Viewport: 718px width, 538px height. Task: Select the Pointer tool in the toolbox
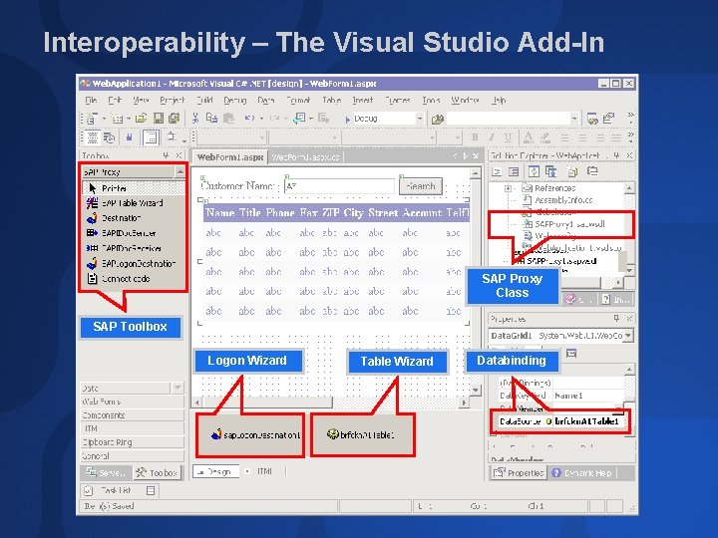pyautogui.click(x=134, y=188)
